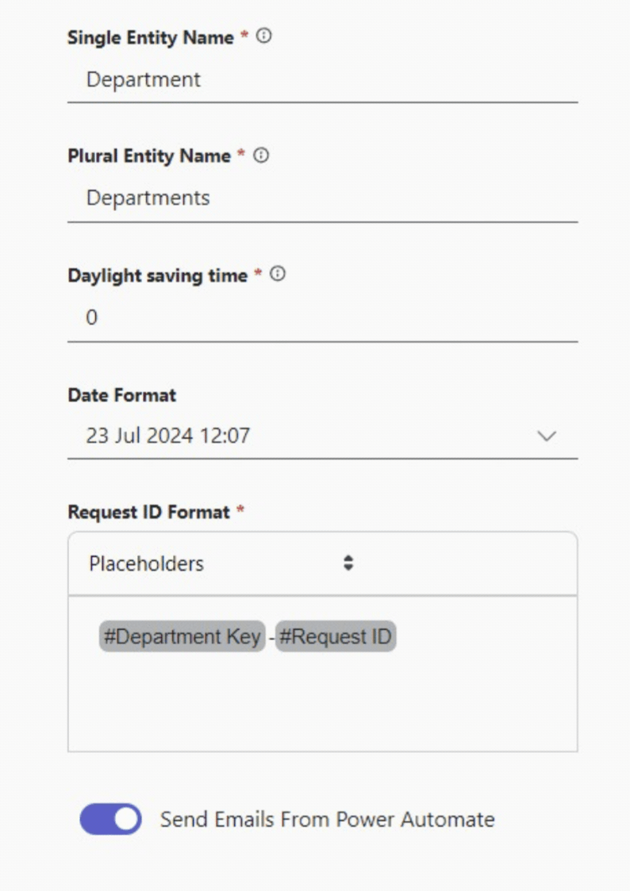This screenshot has height=891, width=630.
Task: Click the Placeholders up-down arrows icon
Action: point(348,563)
